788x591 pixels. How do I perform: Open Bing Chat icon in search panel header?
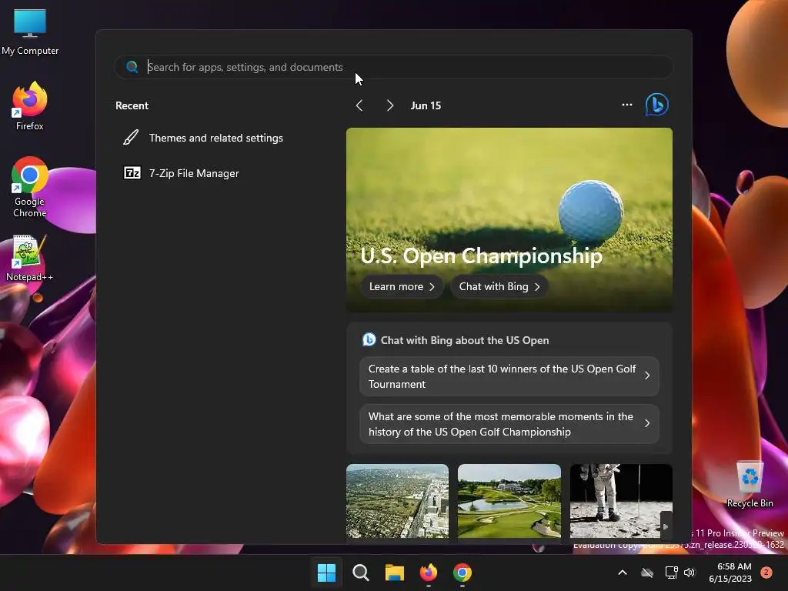click(657, 105)
